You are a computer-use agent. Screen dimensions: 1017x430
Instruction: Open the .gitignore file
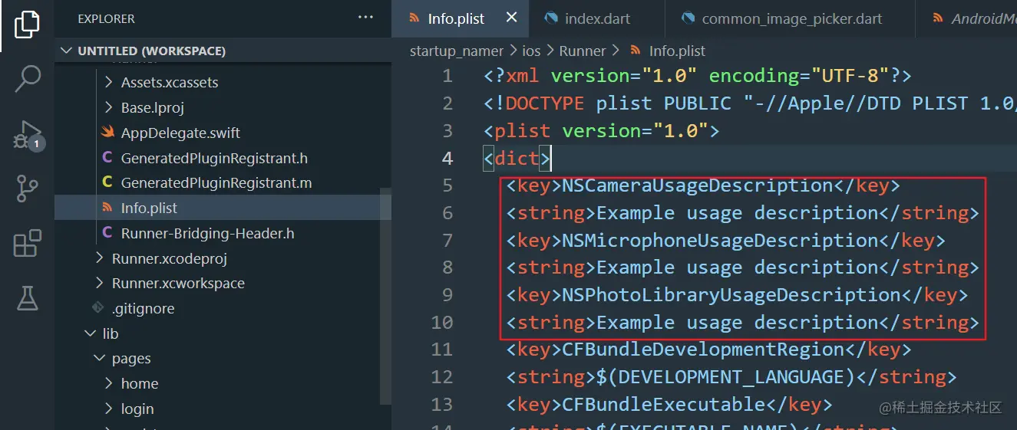pyautogui.click(x=143, y=308)
